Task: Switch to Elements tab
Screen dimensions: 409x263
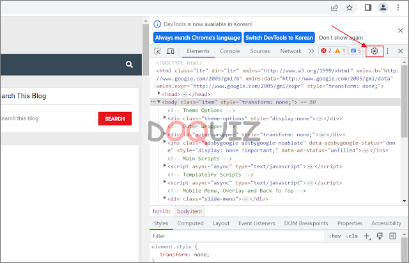Action: pos(198,51)
